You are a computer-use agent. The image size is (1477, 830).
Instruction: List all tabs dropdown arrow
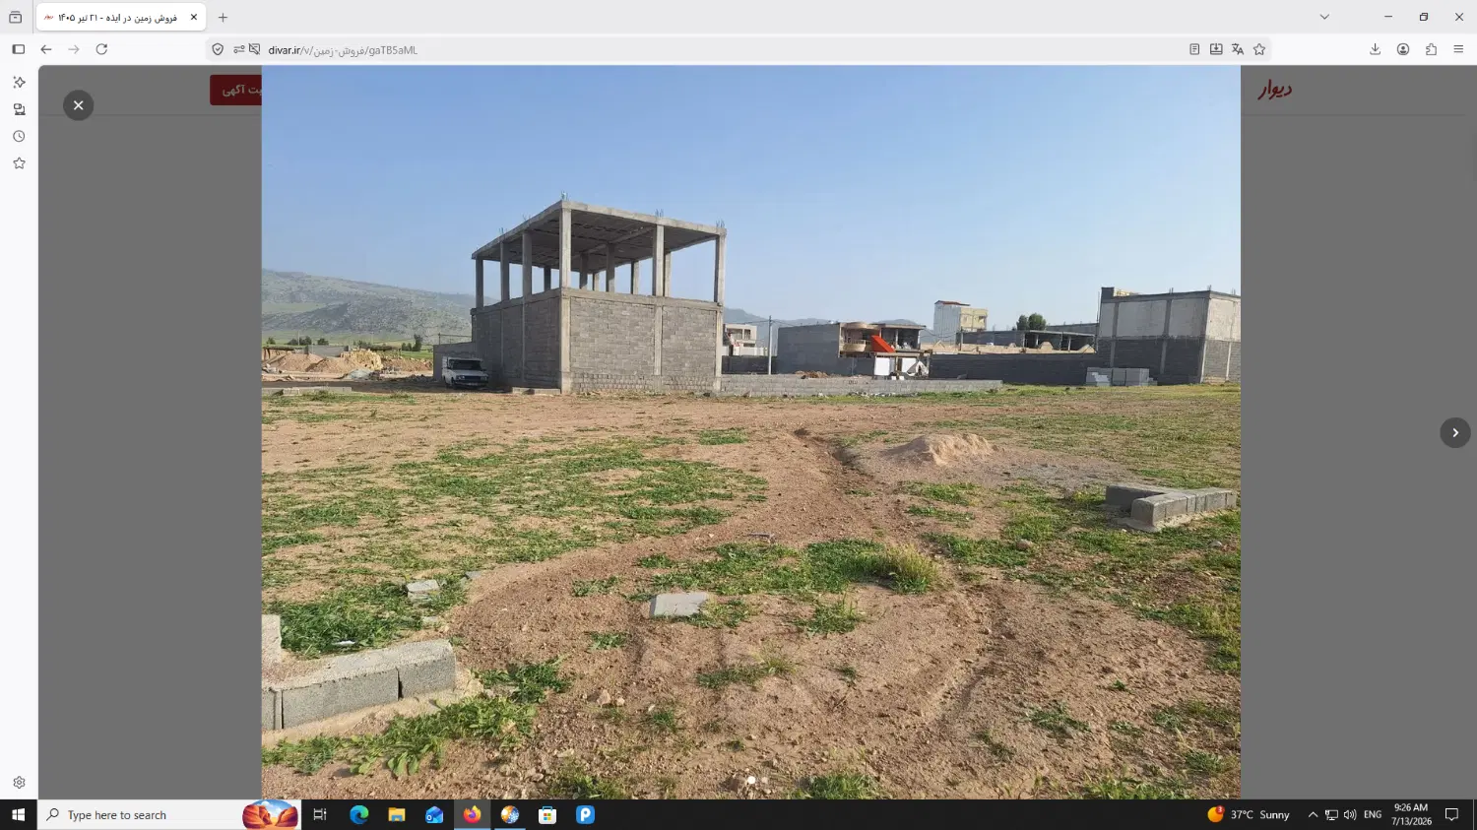1324,17
